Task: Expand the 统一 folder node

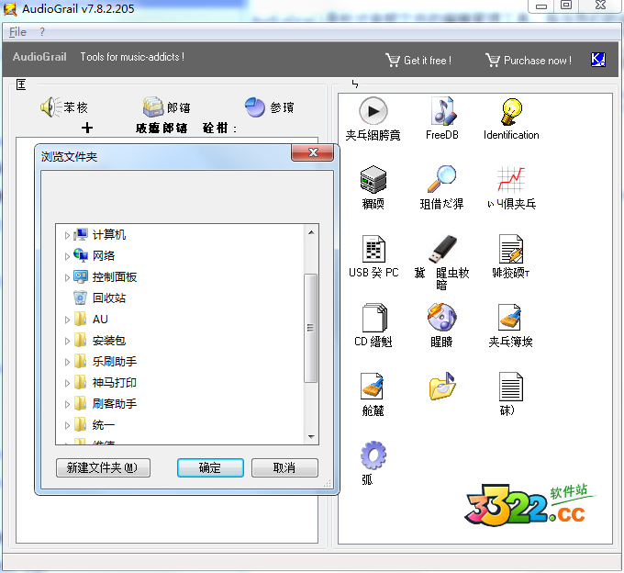Action: (67, 425)
